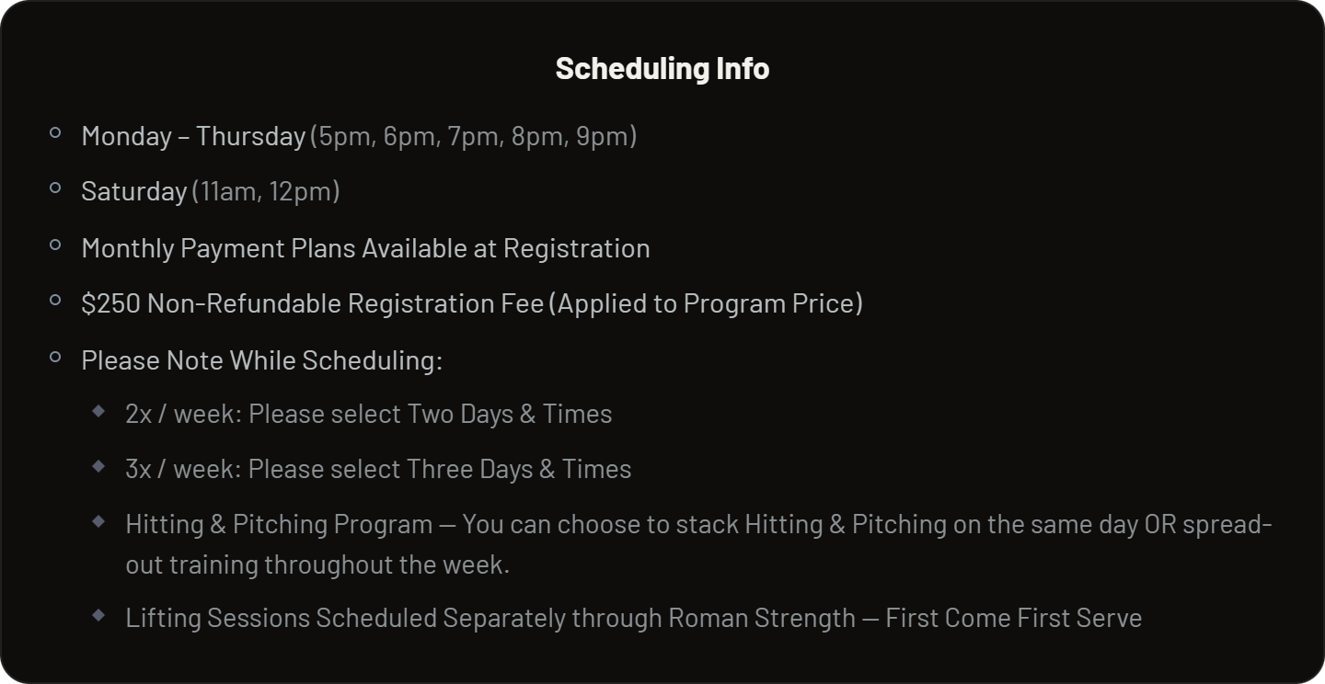This screenshot has width=1325, height=684.
Task: Click the 3x / week scheduling instruction
Action: tap(378, 469)
